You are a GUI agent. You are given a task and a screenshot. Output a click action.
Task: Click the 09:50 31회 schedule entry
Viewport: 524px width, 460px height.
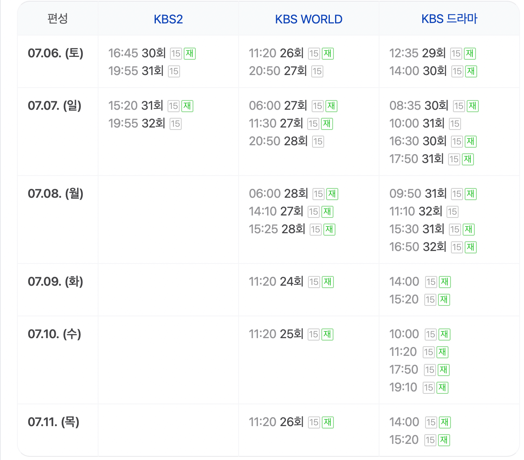tap(418, 194)
